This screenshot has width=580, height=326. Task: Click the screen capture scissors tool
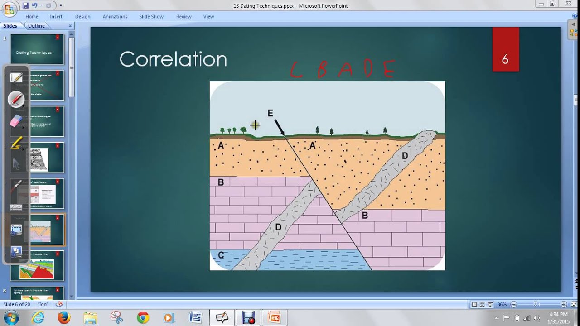(x=16, y=230)
